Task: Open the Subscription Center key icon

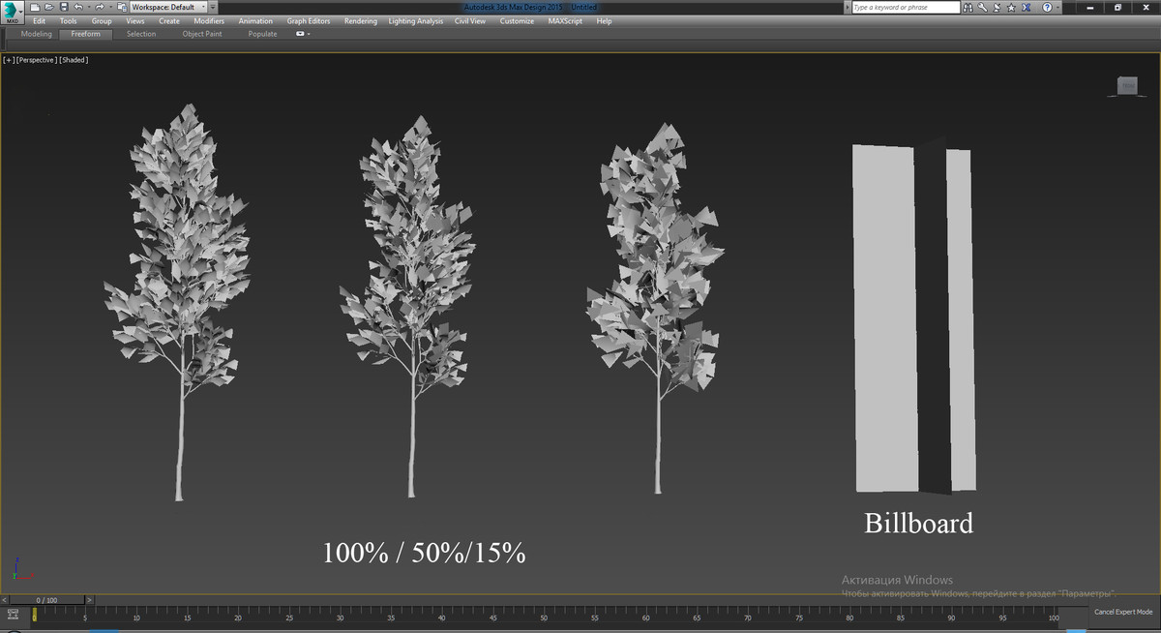Action: click(982, 6)
